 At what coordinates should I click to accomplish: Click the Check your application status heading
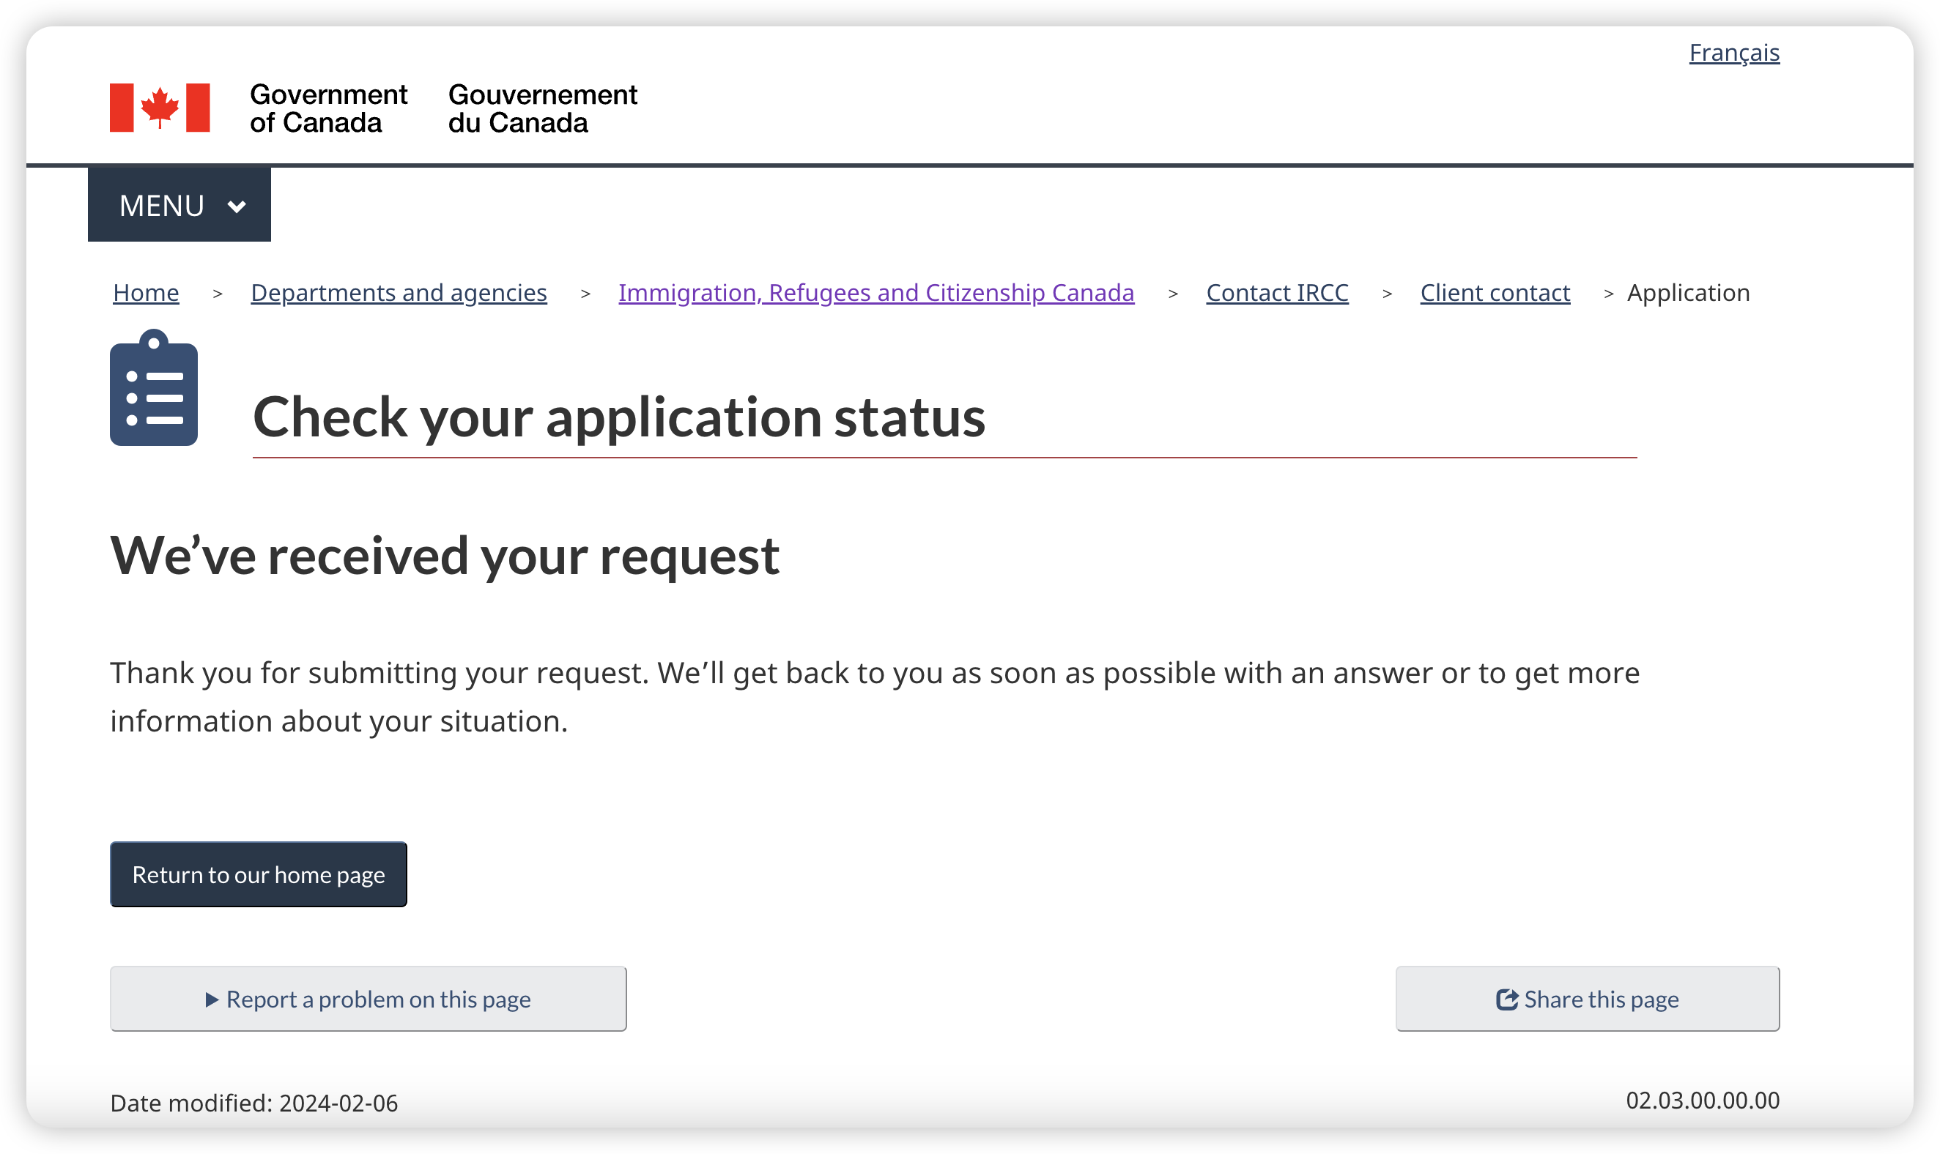click(619, 417)
